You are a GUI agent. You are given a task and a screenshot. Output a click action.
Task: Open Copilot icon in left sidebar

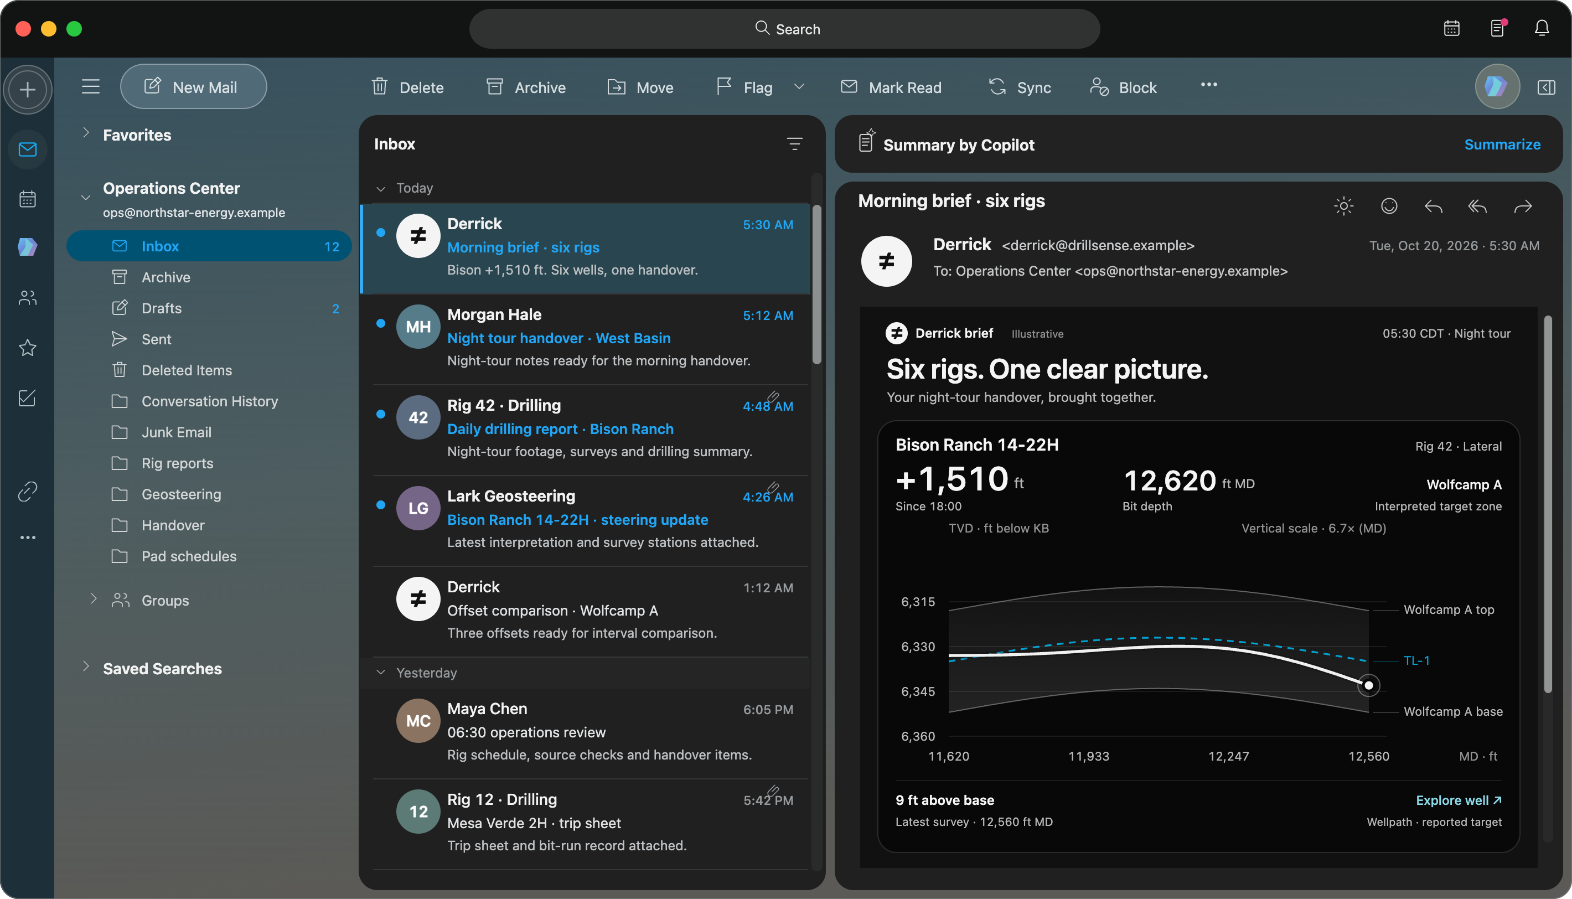tap(27, 247)
